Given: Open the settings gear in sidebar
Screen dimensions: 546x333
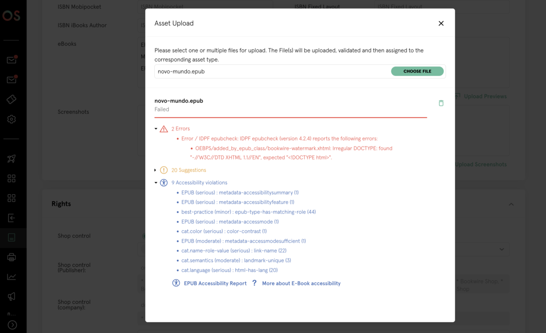Looking at the screenshot, I should point(12,119).
